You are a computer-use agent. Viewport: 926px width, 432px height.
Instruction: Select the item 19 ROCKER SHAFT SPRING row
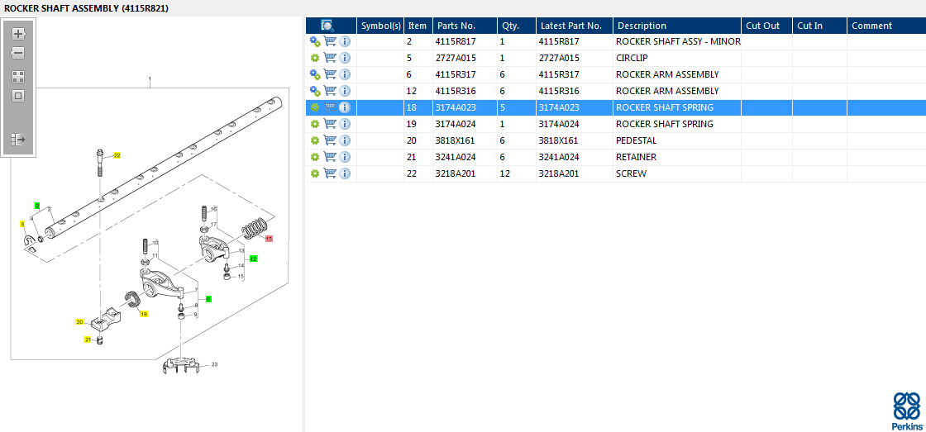[615, 124]
